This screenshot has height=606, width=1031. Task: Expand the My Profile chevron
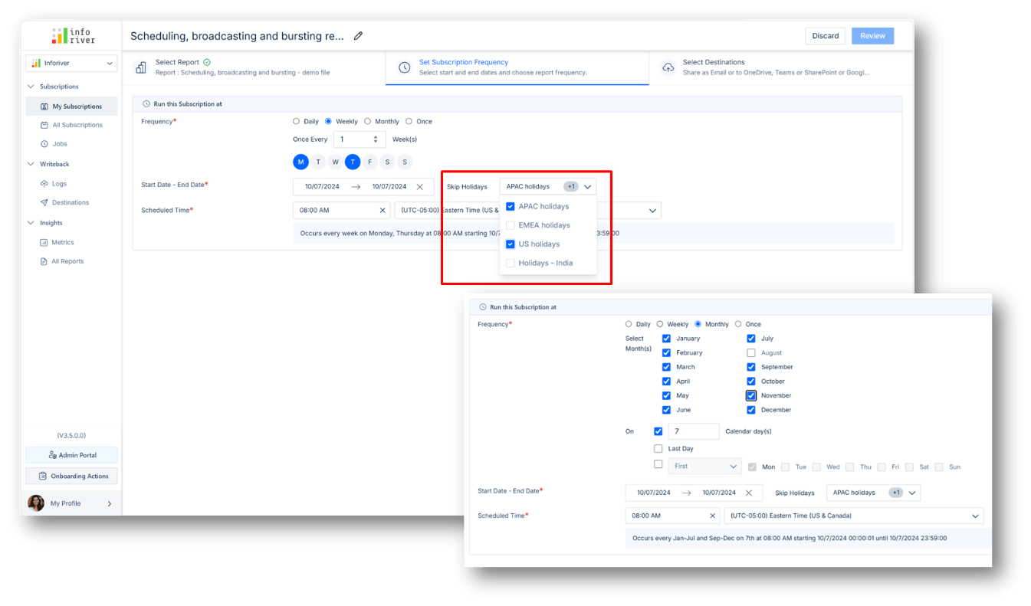tap(109, 503)
